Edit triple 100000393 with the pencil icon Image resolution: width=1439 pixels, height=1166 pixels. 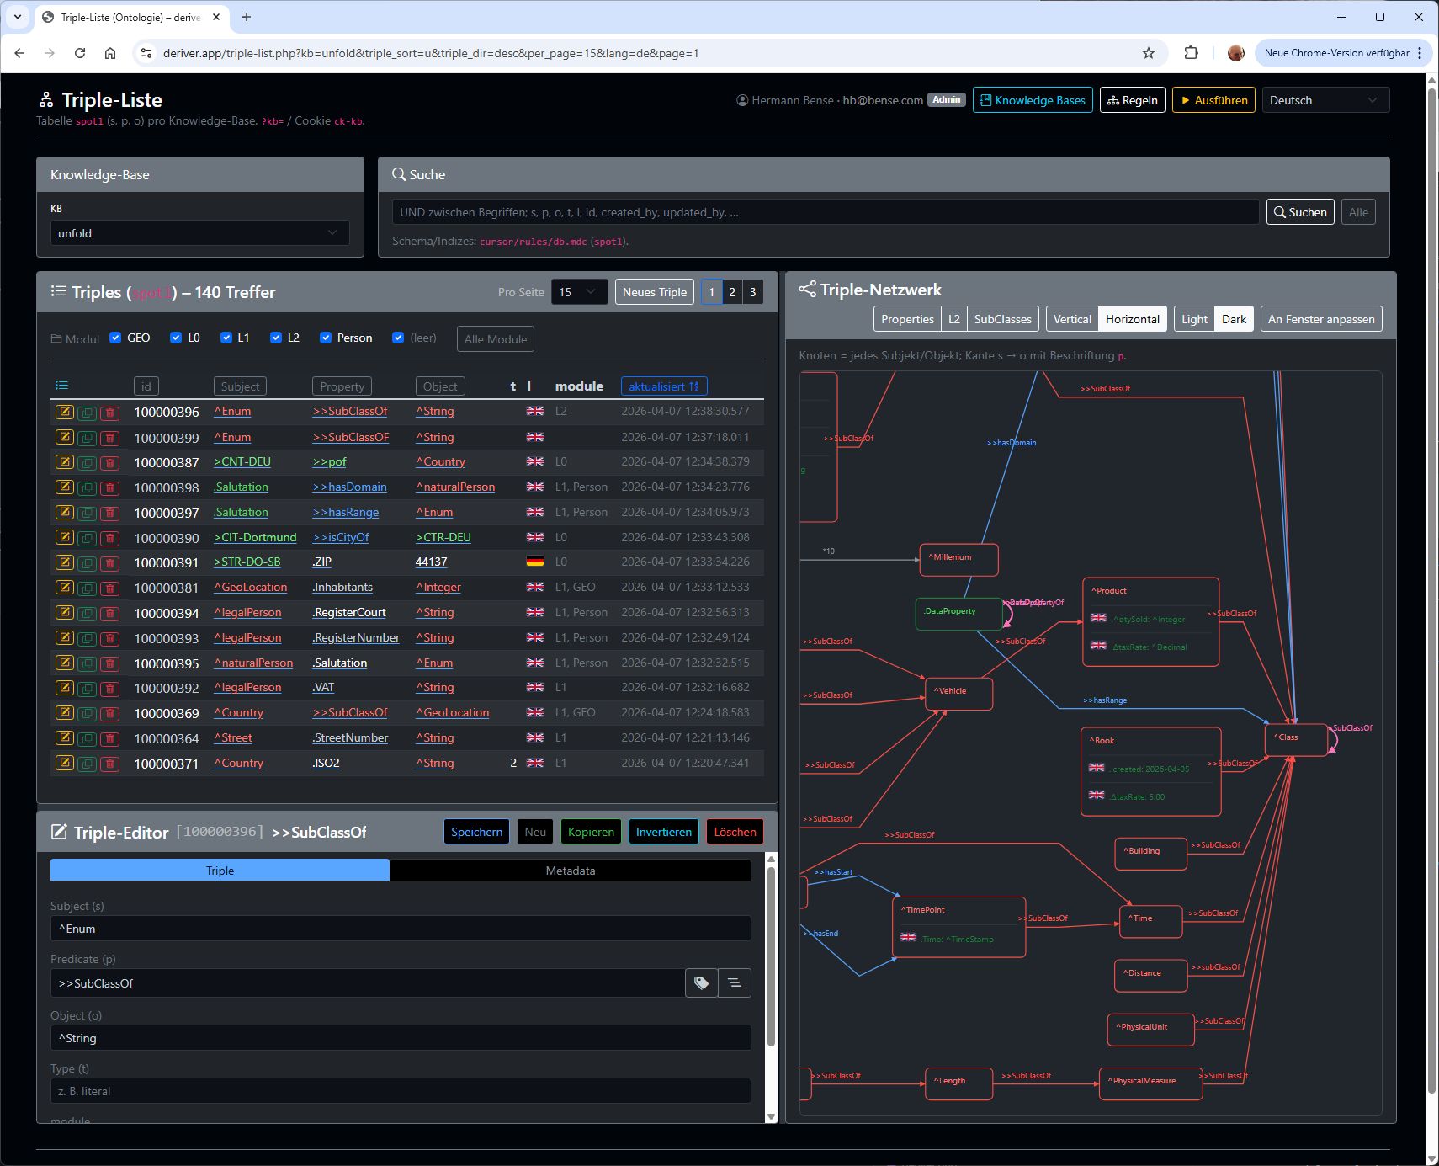click(x=64, y=637)
